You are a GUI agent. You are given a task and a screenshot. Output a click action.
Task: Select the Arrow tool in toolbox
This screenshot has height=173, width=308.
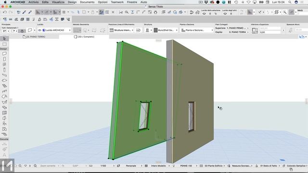click(4, 38)
